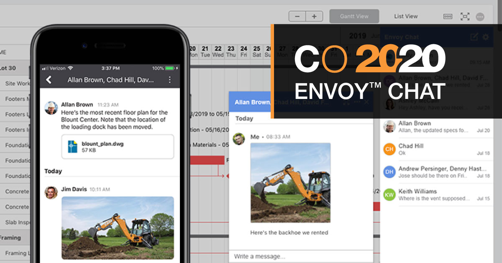Screen dimensions: 502x263
Task: Tap the back arrow in the phone chat
Action: (x=49, y=80)
